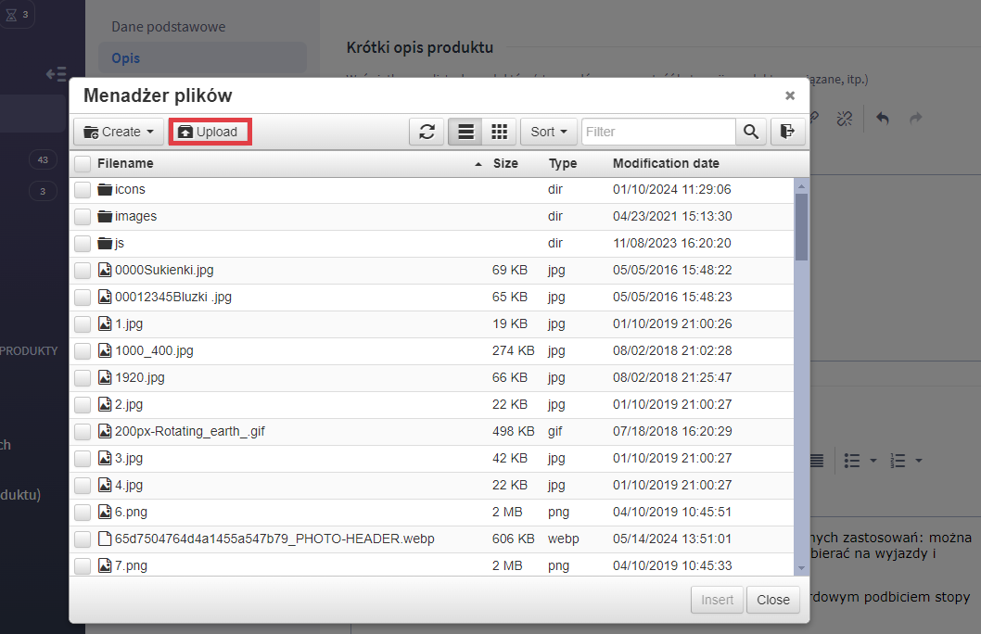The image size is (981, 634).
Task: Refresh the file list
Action: point(427,132)
